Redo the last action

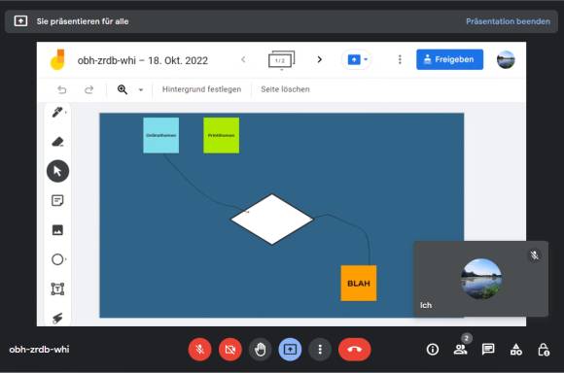coord(88,89)
